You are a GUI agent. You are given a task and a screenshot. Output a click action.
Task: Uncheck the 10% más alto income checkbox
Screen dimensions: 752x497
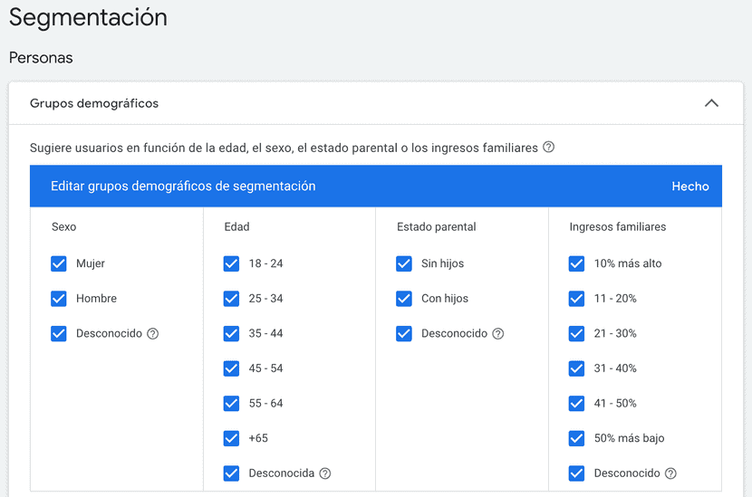tap(576, 263)
